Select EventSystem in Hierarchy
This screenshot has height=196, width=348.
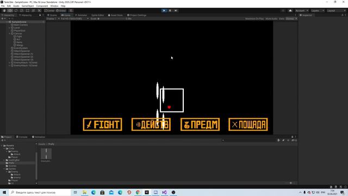pyautogui.click(x=21, y=48)
